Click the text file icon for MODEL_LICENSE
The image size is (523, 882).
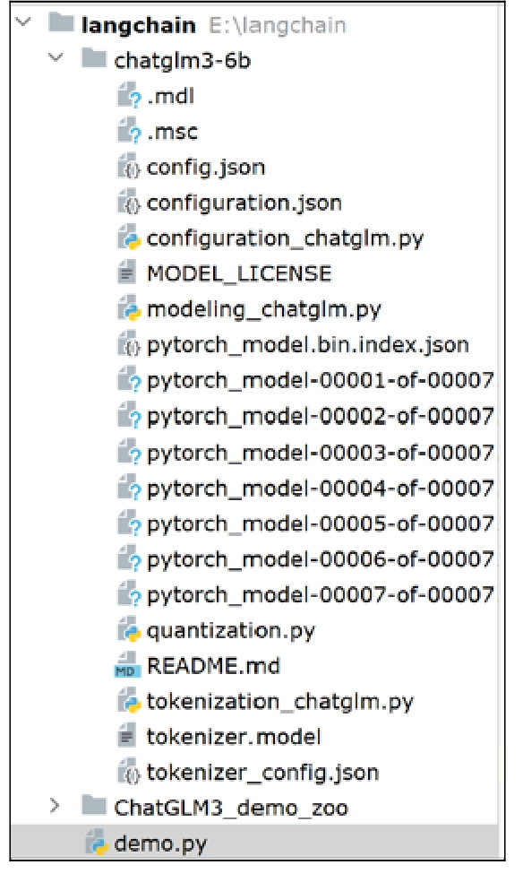pos(127,273)
